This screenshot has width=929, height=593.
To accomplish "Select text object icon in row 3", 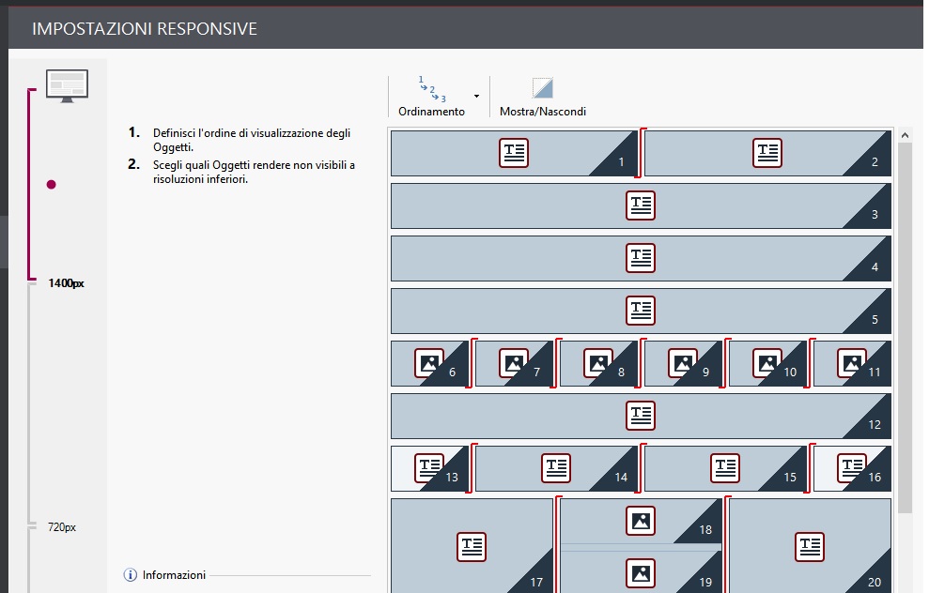I will [641, 205].
